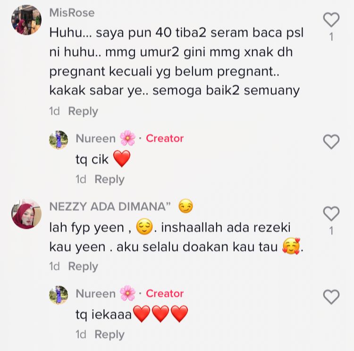Open NEZZY ADA DIMANA's avatar
354x351 pixels.
pos(26,214)
